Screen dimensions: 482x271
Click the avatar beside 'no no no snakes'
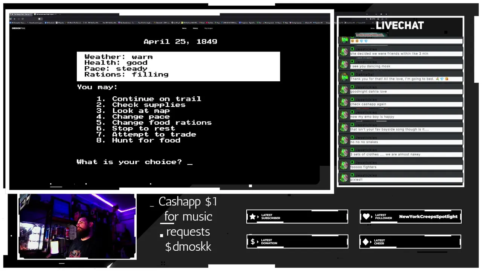pyautogui.click(x=344, y=140)
